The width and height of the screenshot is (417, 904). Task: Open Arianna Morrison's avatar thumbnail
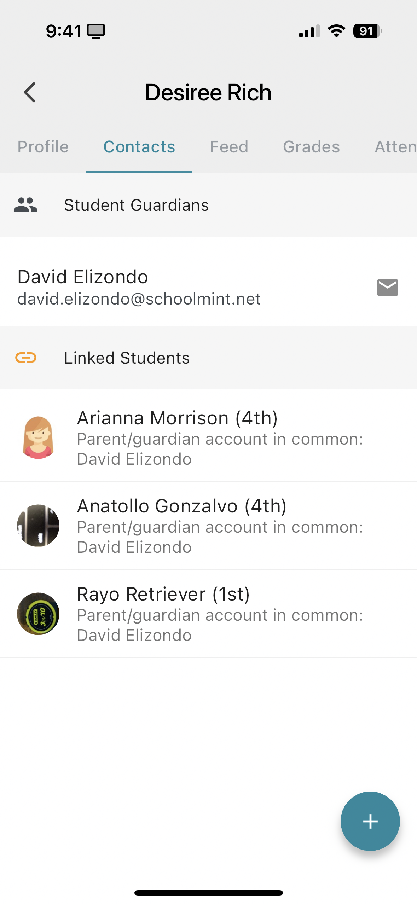[38, 437]
